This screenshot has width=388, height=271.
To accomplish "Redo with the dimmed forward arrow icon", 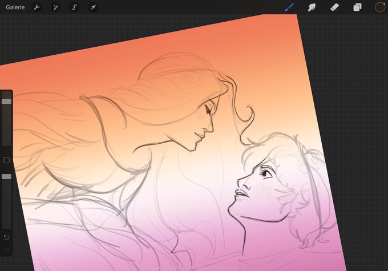I will (7, 250).
